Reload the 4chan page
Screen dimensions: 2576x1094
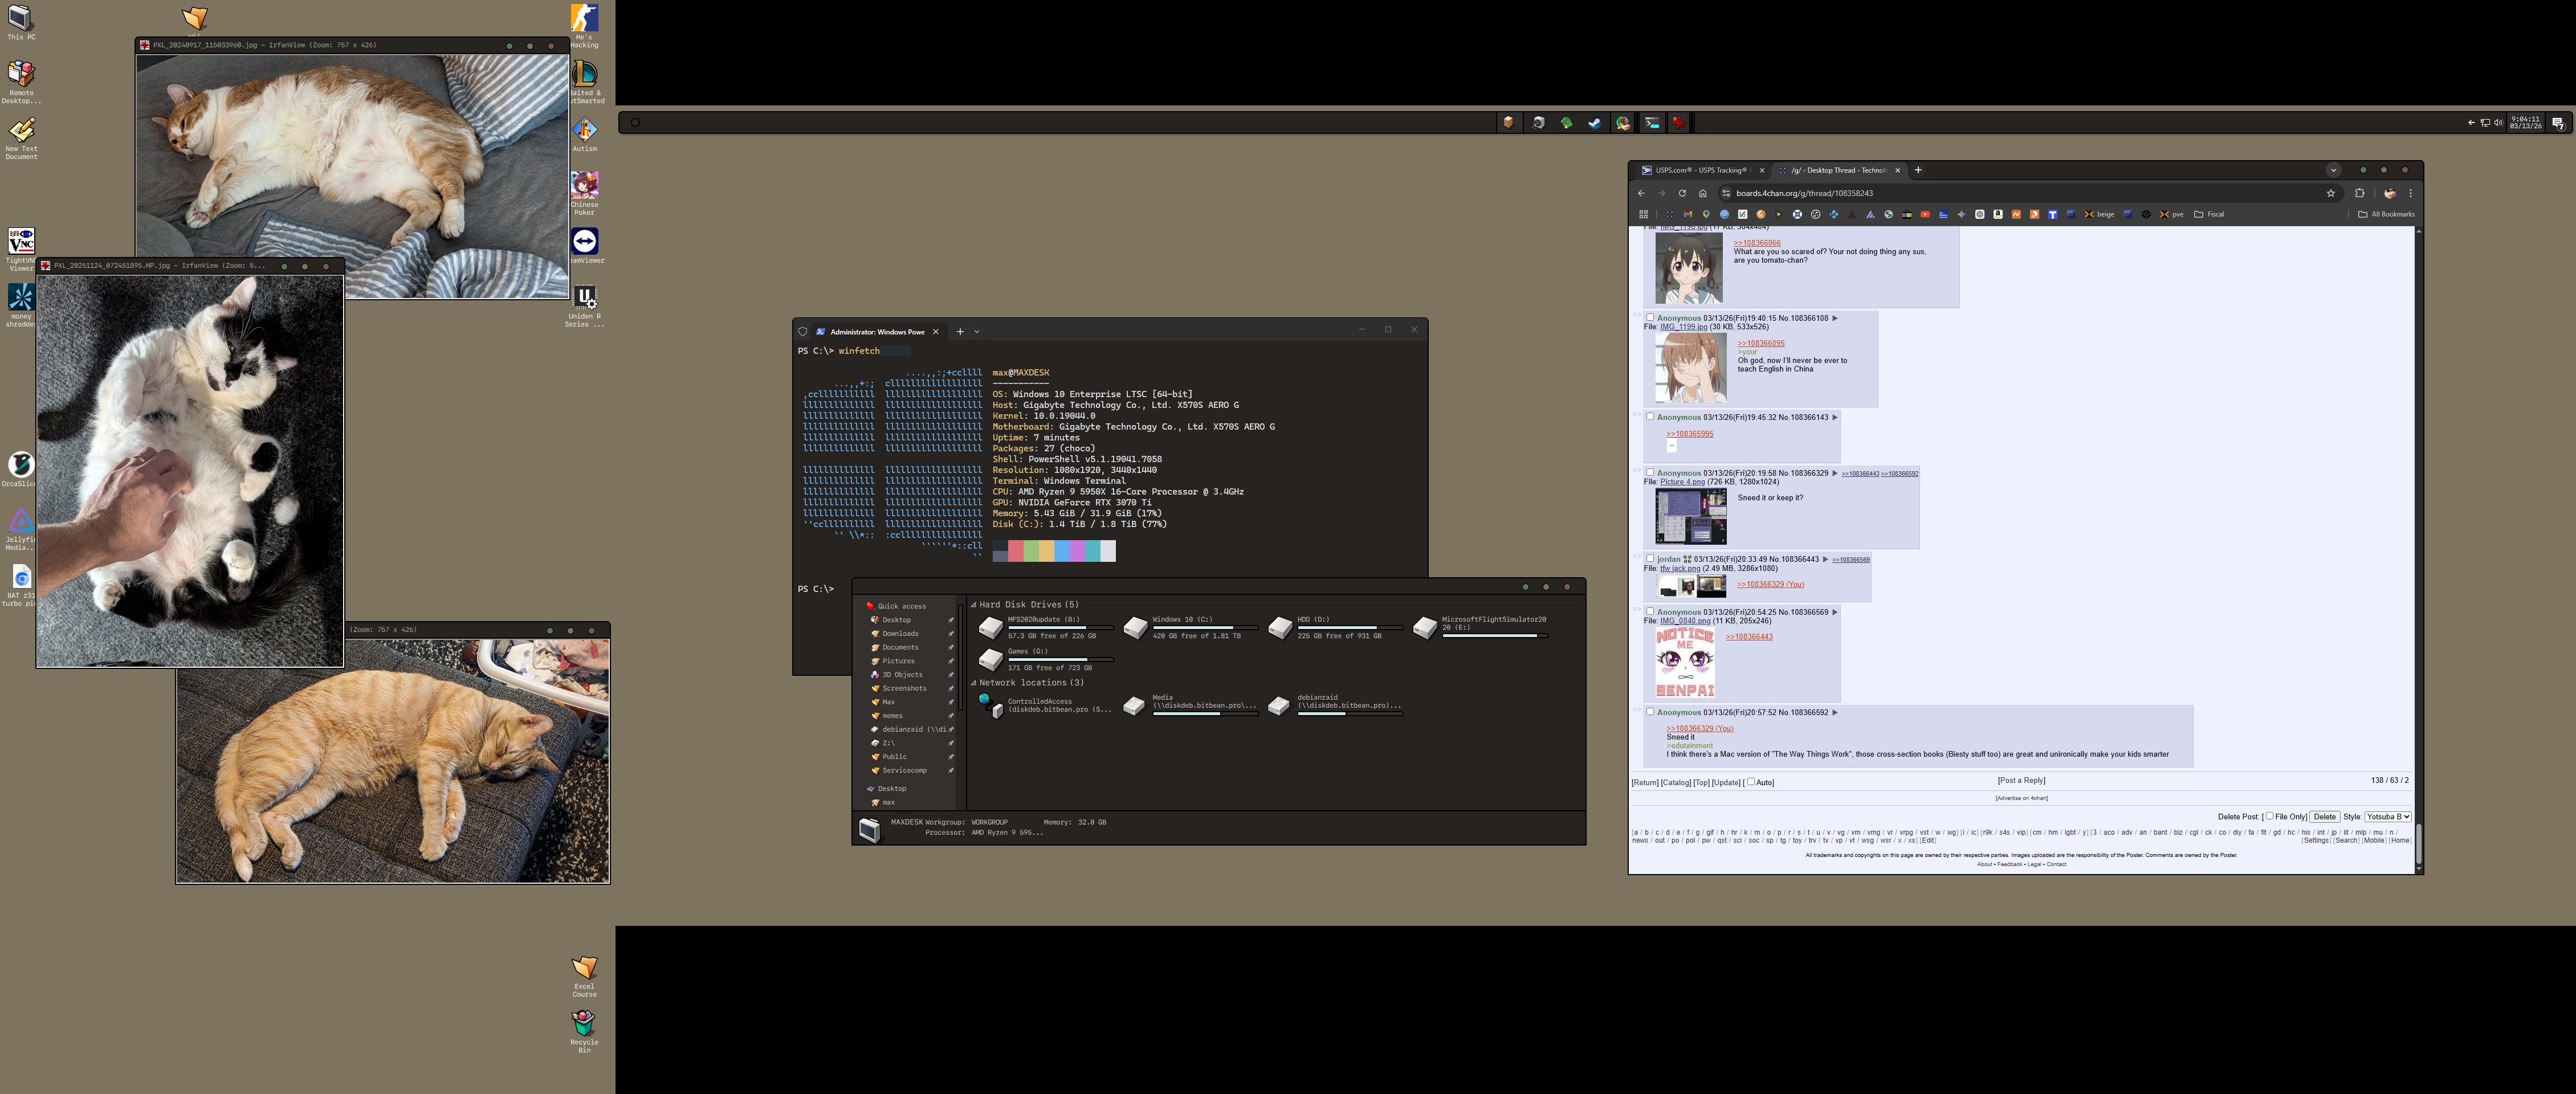1682,193
